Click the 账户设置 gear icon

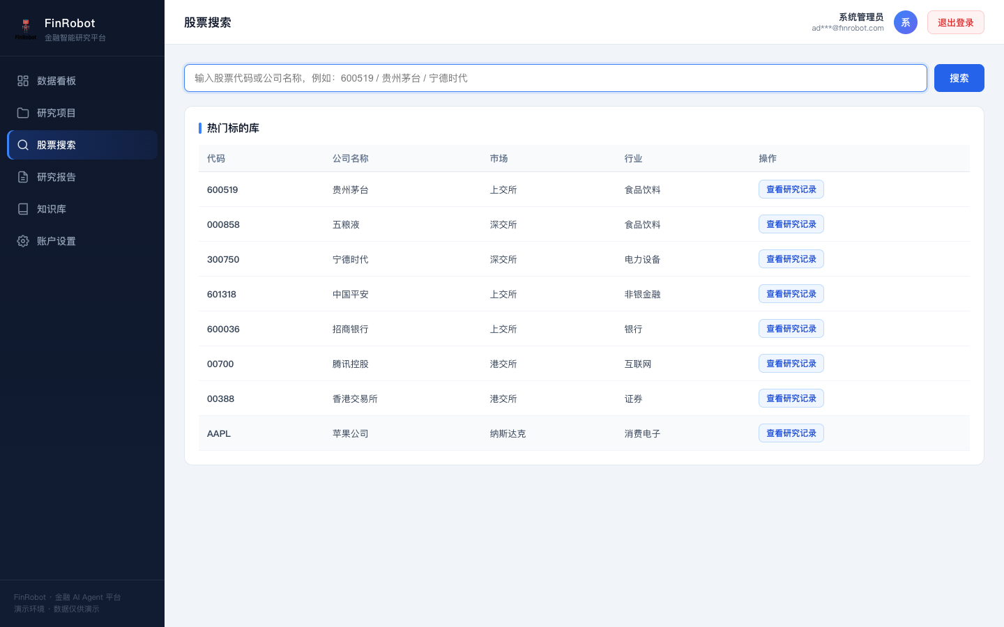tap(23, 241)
